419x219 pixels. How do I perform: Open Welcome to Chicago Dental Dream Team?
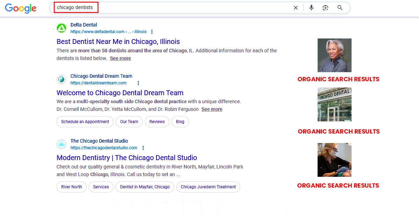pyautogui.click(x=120, y=93)
